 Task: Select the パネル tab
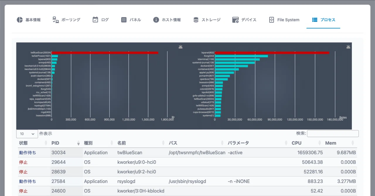tap(131, 20)
